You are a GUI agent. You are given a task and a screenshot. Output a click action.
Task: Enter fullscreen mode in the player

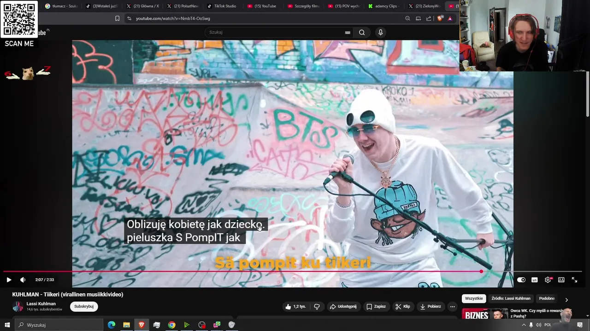tap(574, 280)
